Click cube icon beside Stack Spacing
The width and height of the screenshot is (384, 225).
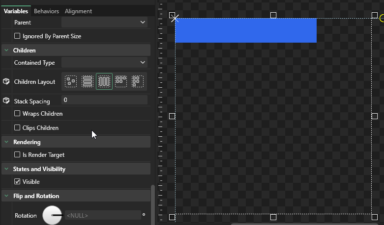6,100
